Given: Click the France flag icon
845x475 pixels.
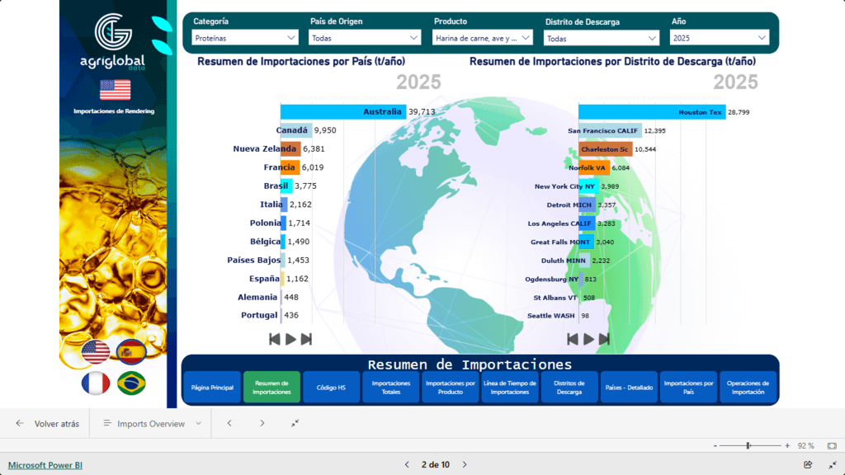Looking at the screenshot, I should (96, 383).
